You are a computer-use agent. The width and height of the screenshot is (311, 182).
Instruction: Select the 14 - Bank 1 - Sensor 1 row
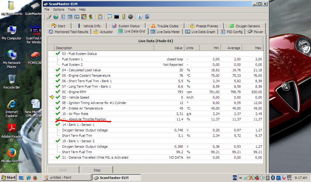tap(156, 125)
